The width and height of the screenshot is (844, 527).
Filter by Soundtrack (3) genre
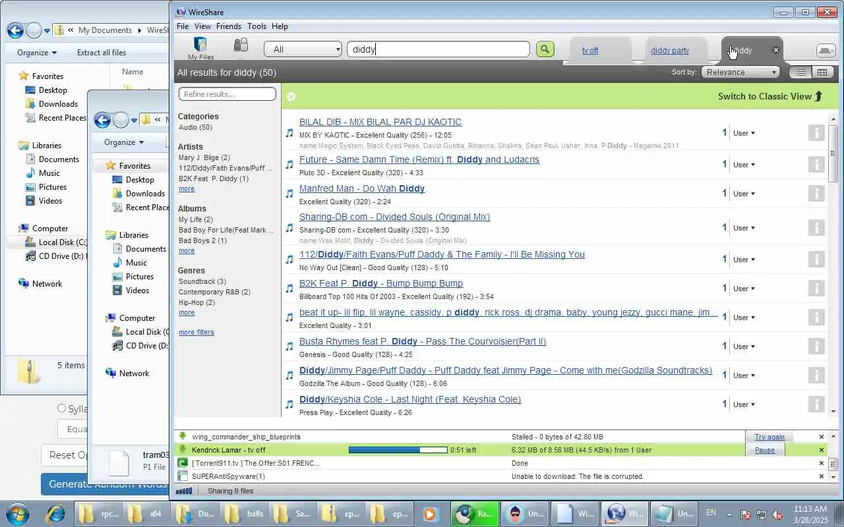pos(202,282)
